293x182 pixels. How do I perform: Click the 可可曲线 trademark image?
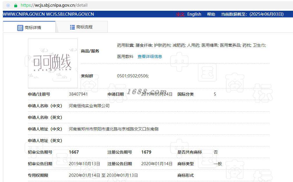(53, 63)
